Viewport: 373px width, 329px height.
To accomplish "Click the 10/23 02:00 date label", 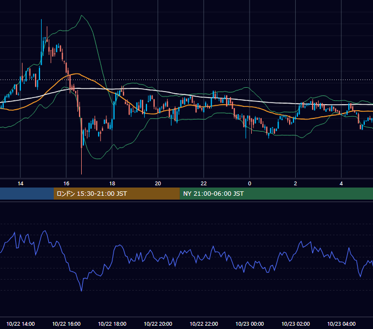I will pos(296,324).
